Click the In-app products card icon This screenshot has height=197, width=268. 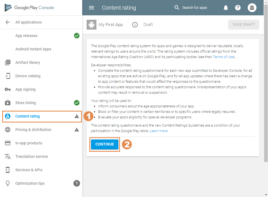click(8, 143)
